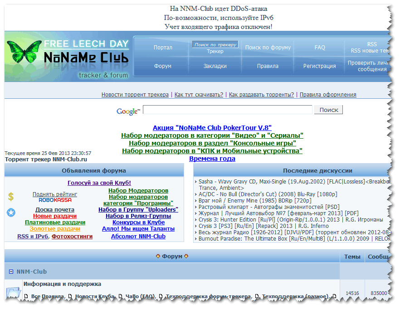Open the Абсолют NNM-Club link

(138, 237)
